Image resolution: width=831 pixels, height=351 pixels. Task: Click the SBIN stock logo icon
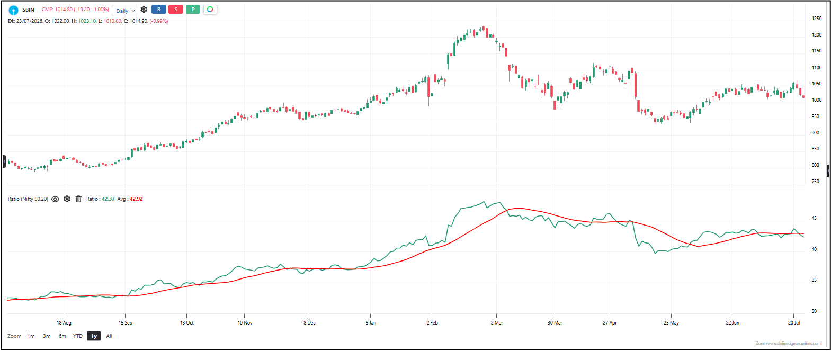[x=13, y=10]
